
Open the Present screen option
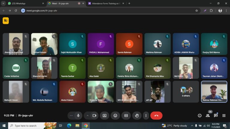point(105,116)
